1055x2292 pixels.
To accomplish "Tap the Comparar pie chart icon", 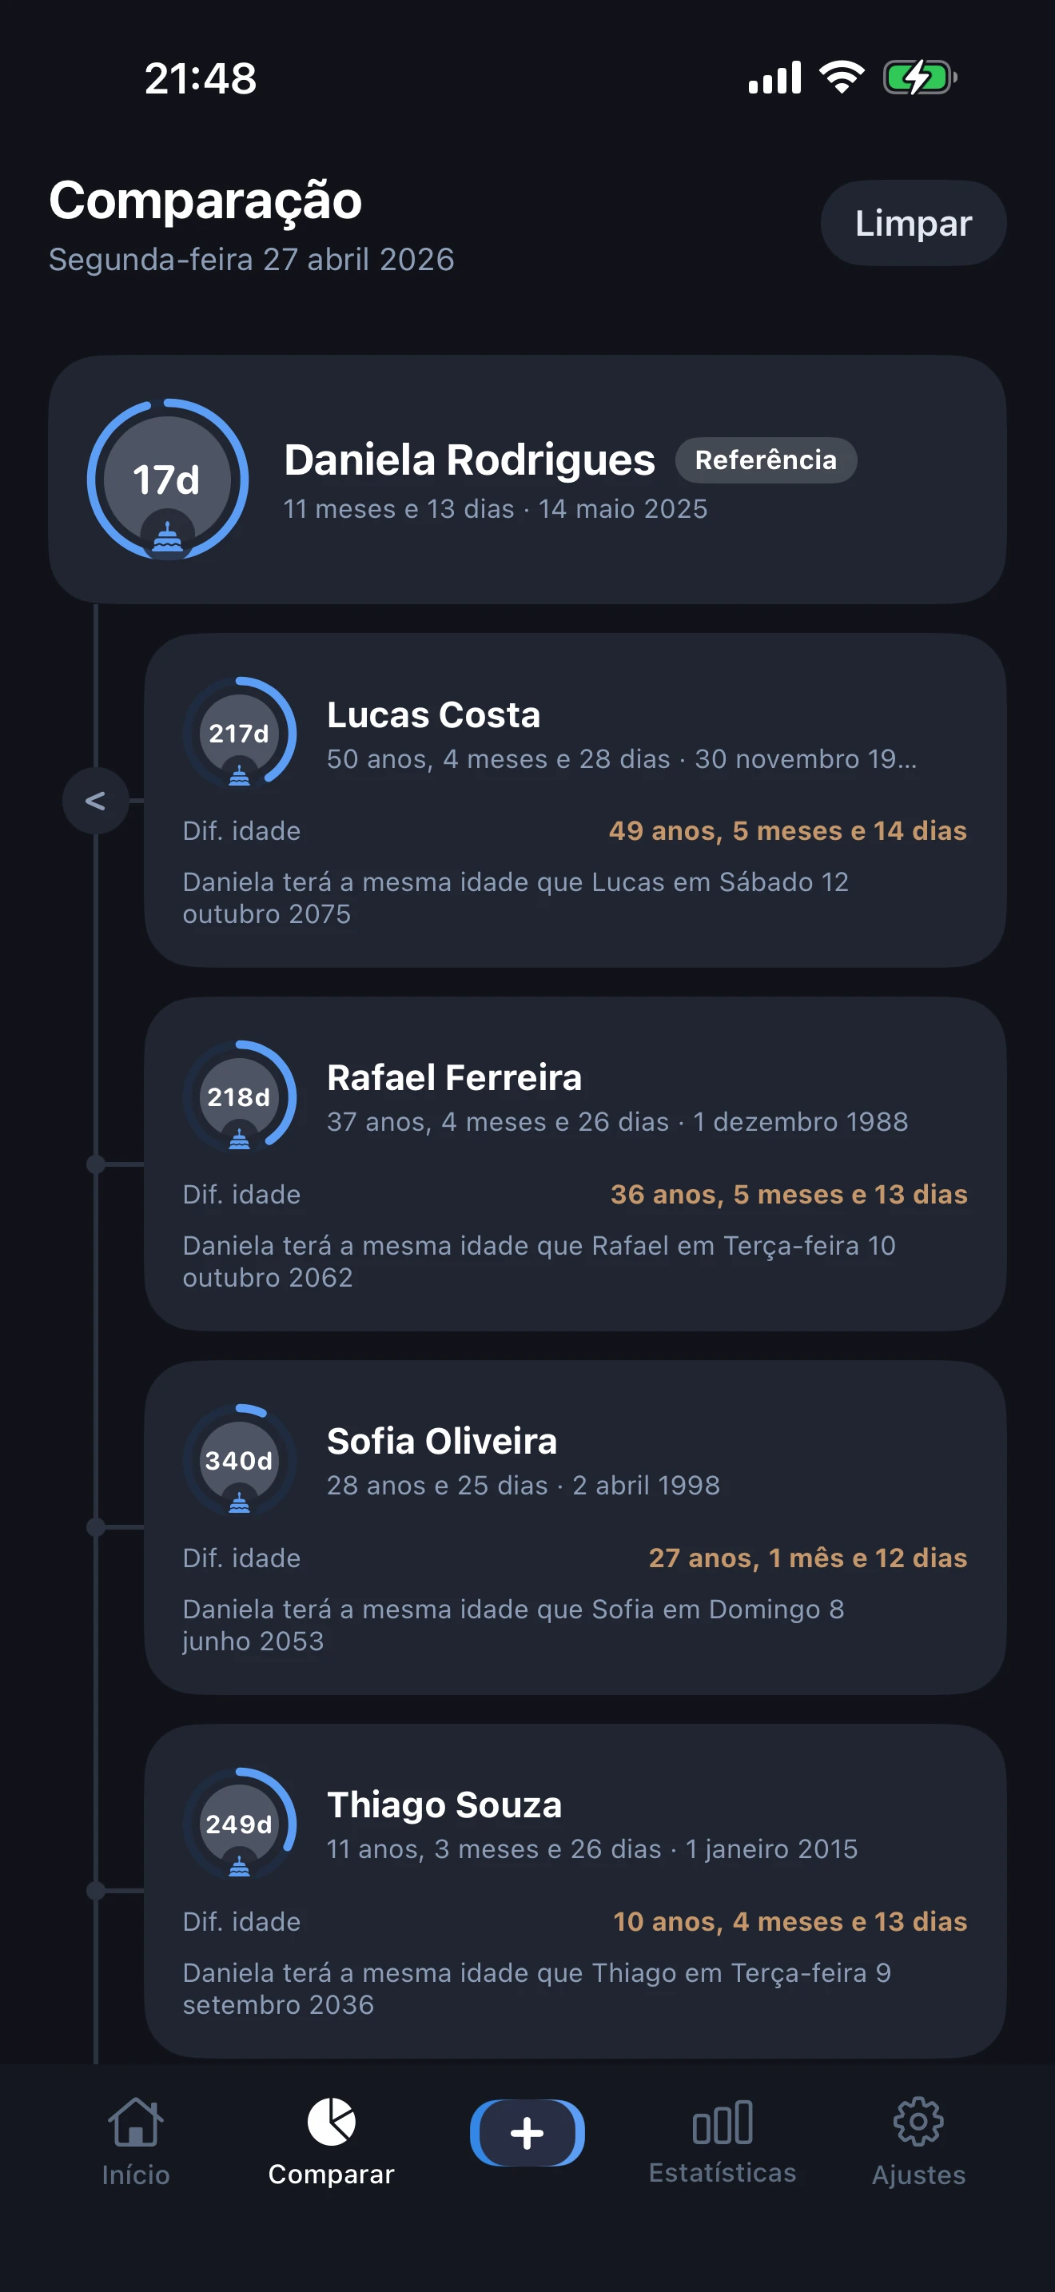I will tap(331, 2121).
